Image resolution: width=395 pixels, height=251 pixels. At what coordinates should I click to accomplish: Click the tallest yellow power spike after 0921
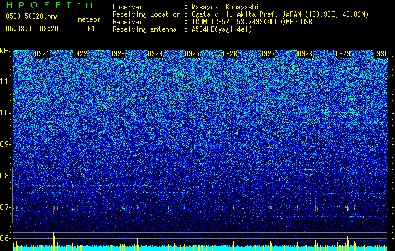54,242
